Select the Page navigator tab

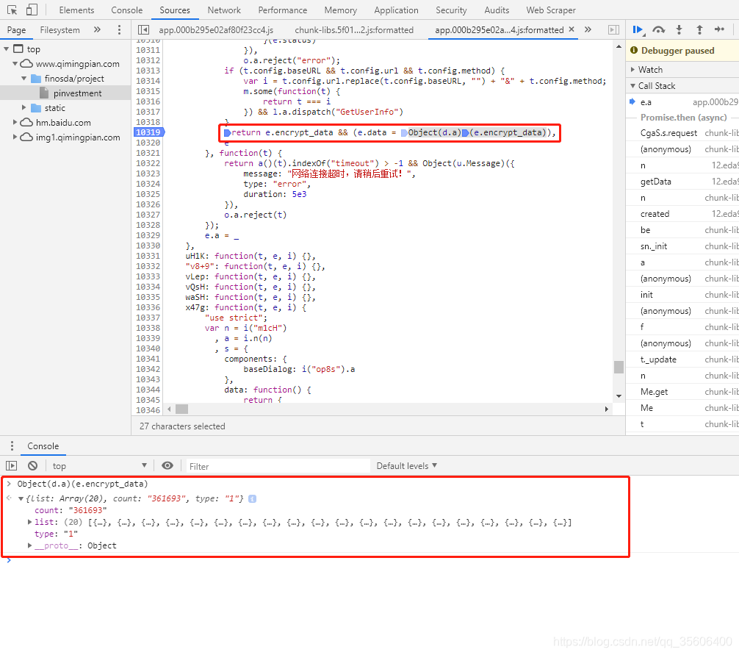[16, 29]
